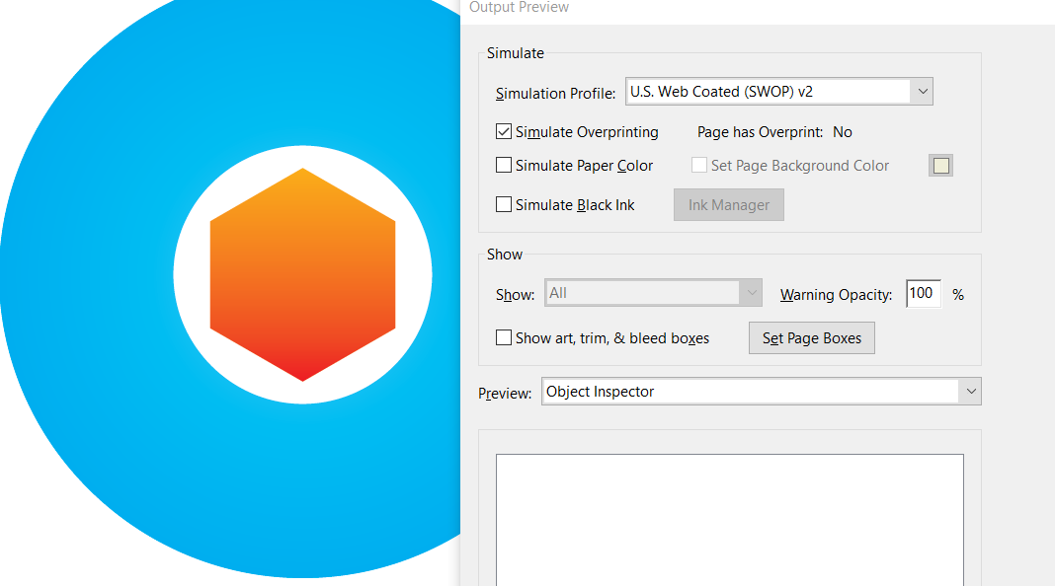Select the orange gradient hexagon in the document

click(x=302, y=274)
